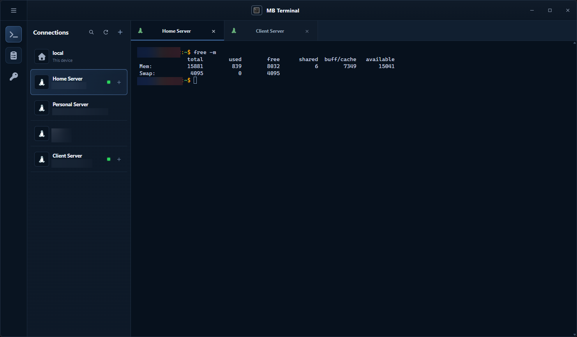Search connections with magnifier icon
The image size is (577, 337).
click(x=91, y=32)
